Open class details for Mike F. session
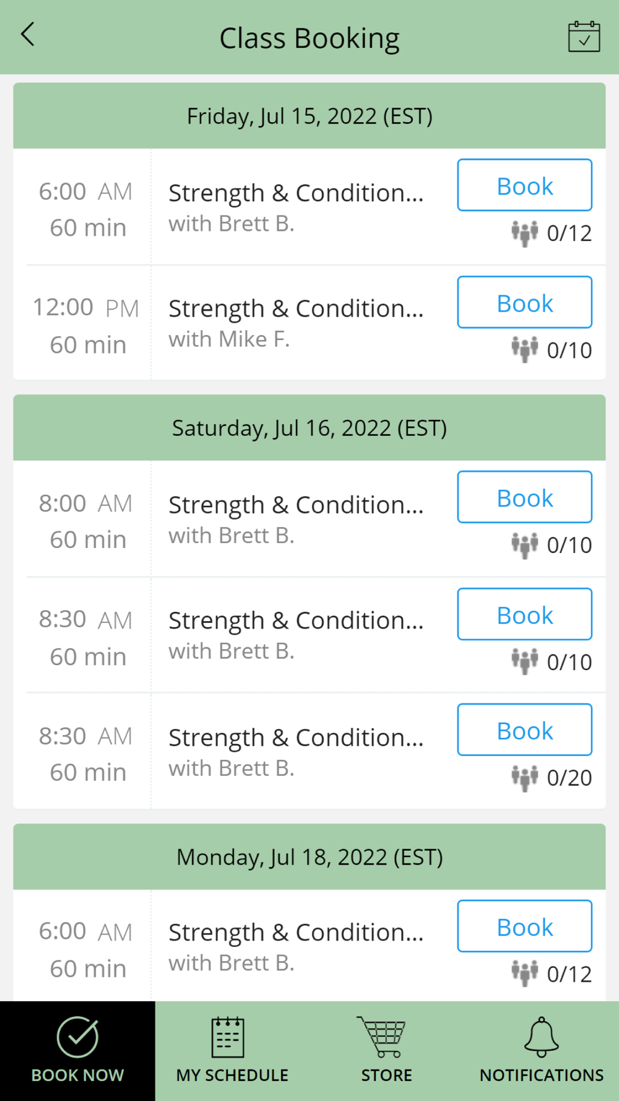The width and height of the screenshot is (619, 1101). click(x=296, y=323)
